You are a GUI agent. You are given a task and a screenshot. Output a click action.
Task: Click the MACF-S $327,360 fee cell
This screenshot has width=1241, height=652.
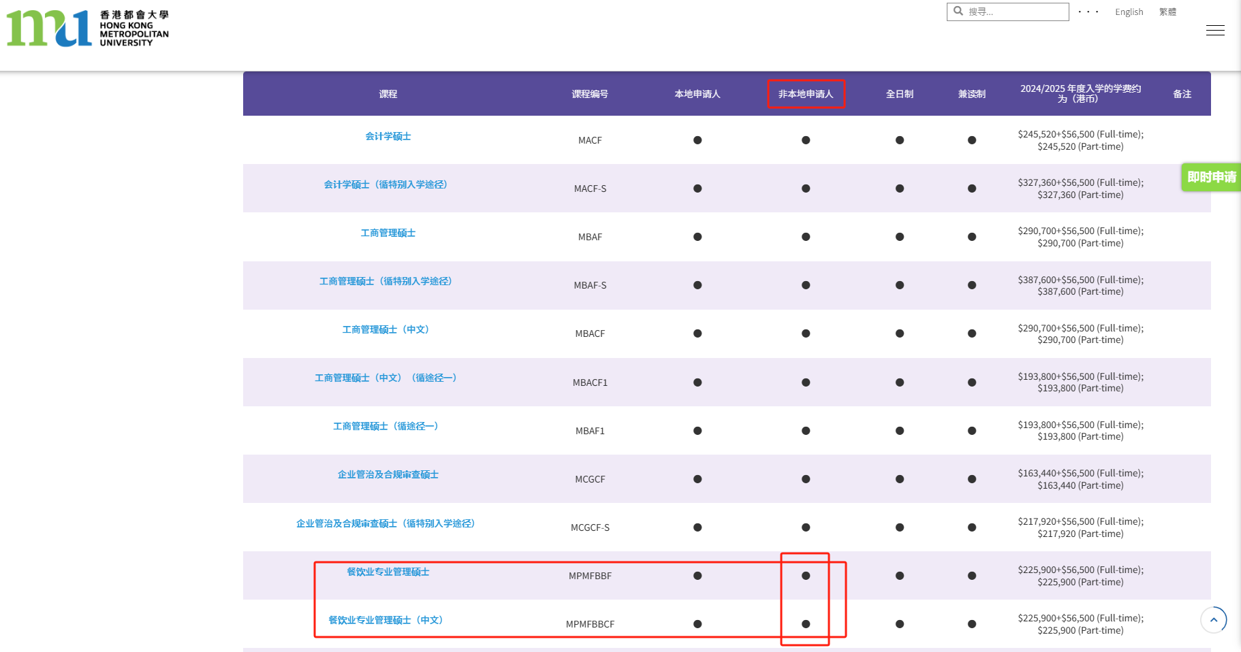[x=1080, y=189]
